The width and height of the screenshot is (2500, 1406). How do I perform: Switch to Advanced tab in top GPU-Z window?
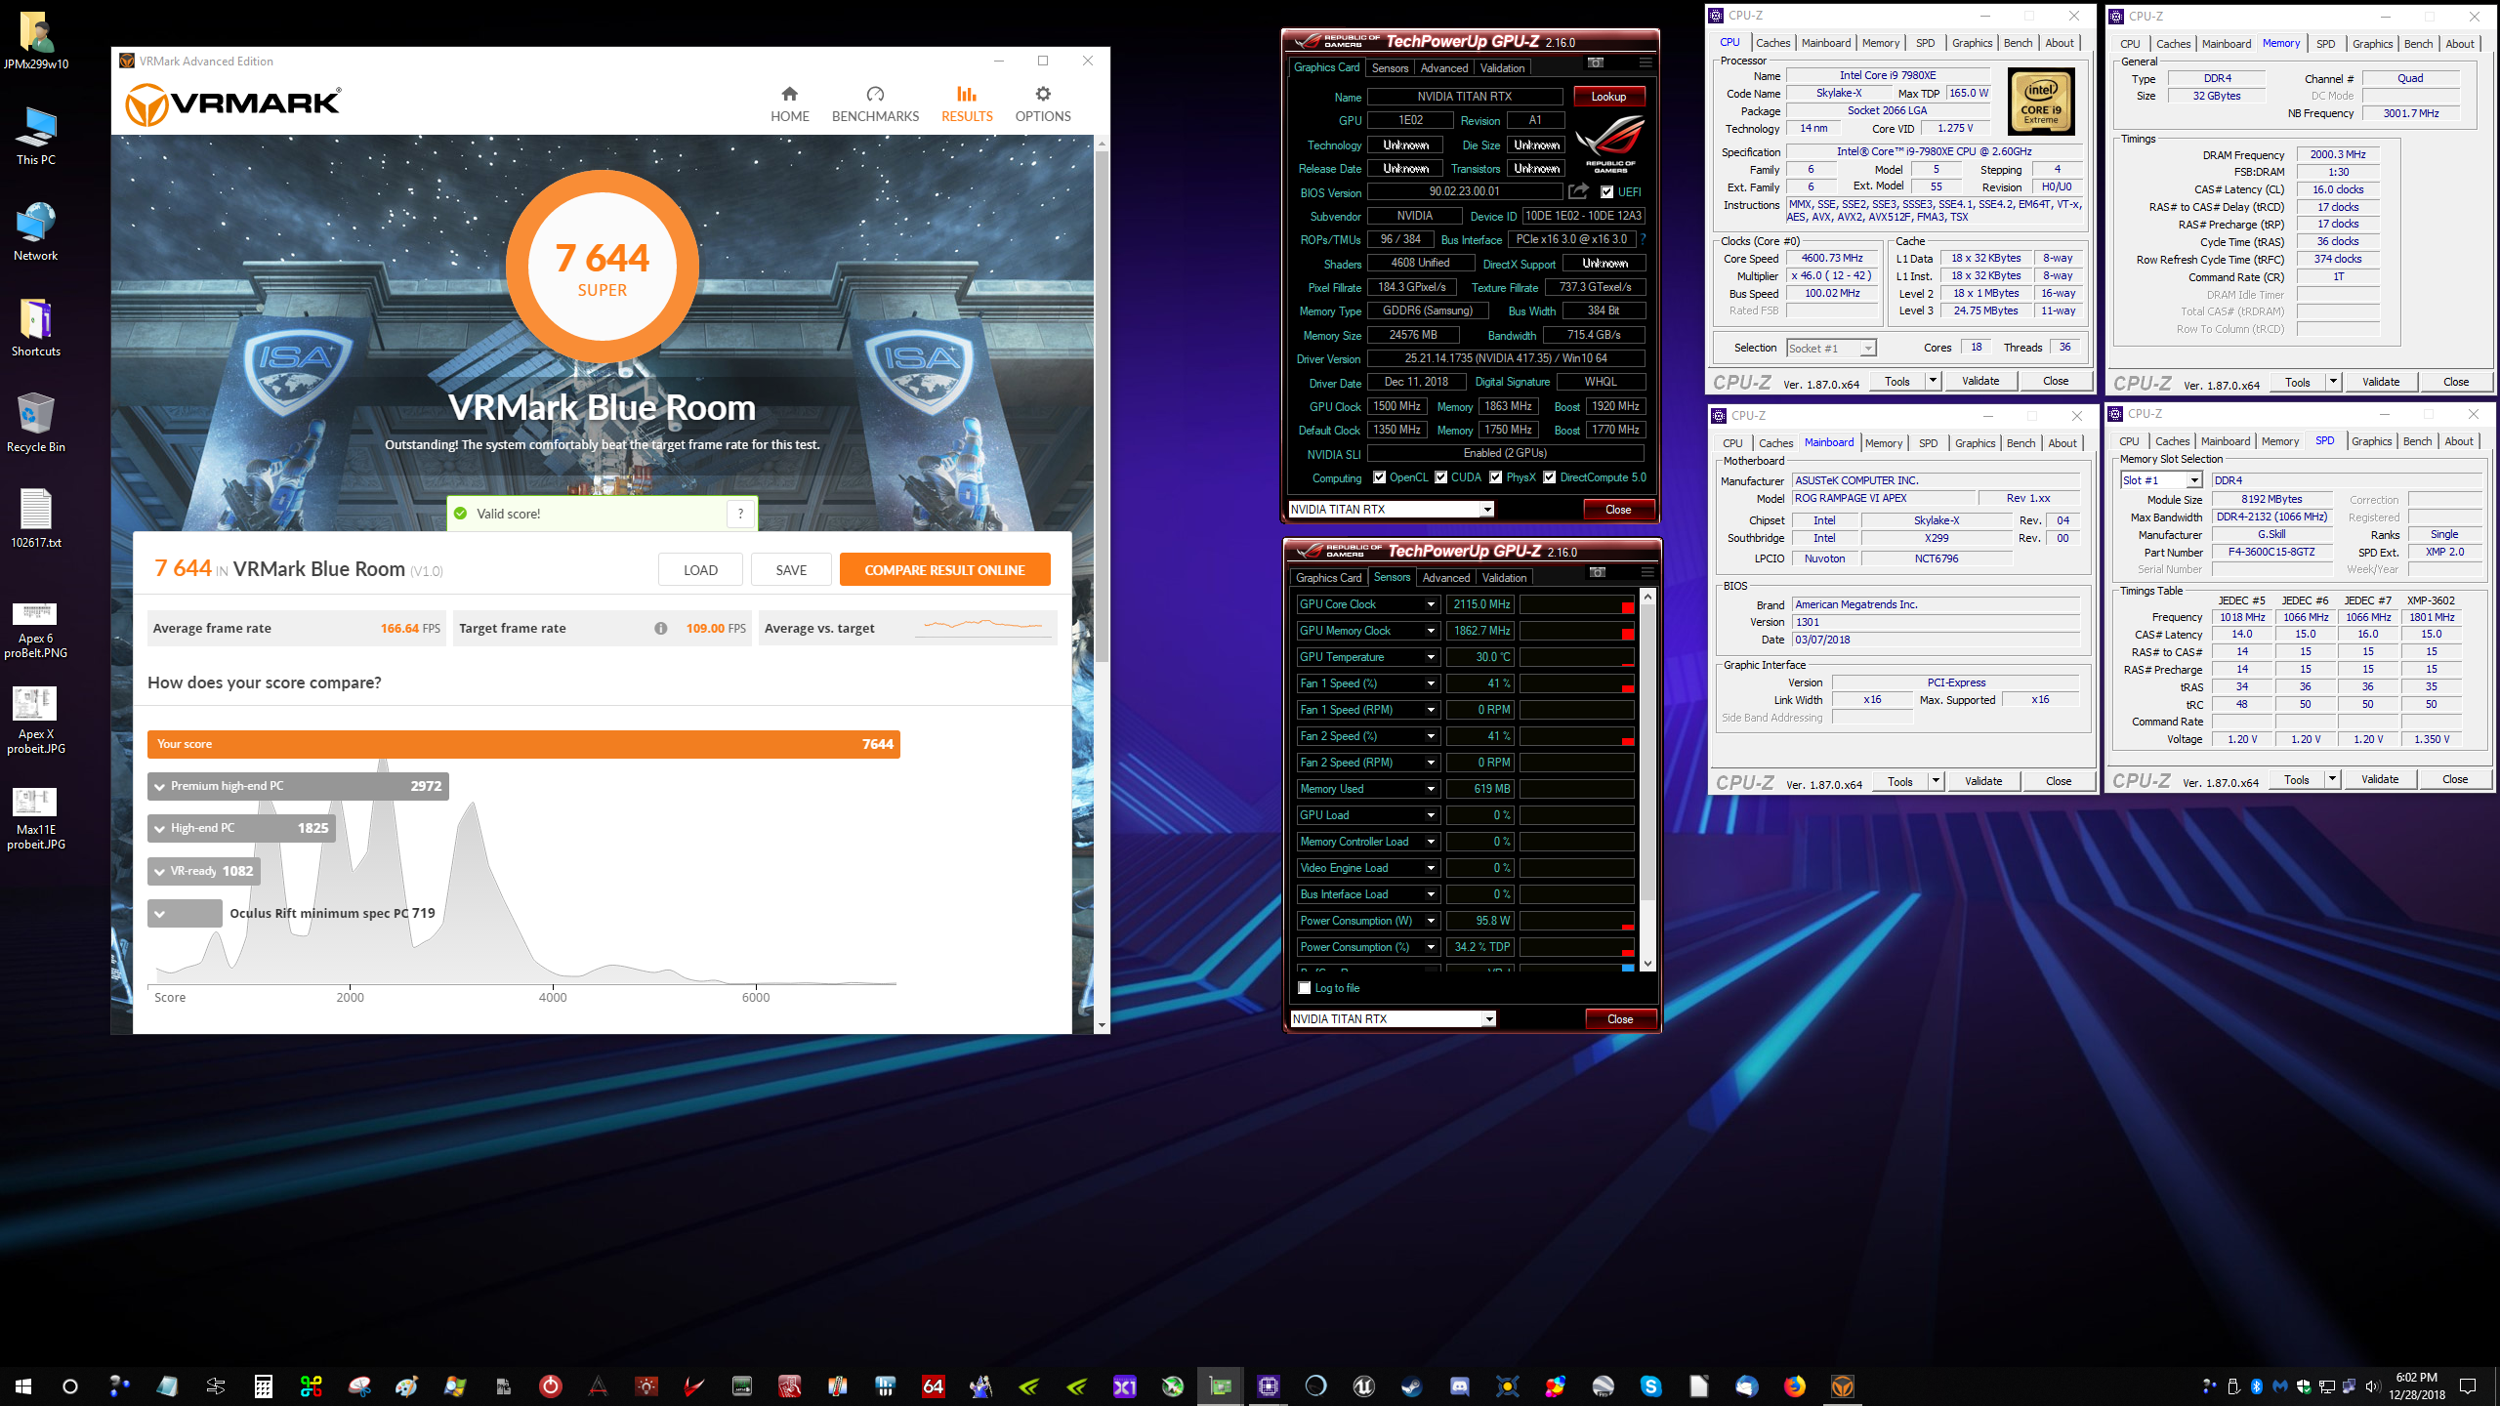click(x=1443, y=68)
